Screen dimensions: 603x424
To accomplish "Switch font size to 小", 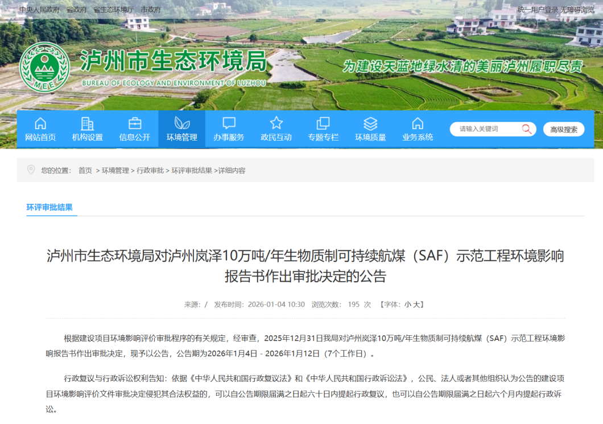I will [x=408, y=304].
